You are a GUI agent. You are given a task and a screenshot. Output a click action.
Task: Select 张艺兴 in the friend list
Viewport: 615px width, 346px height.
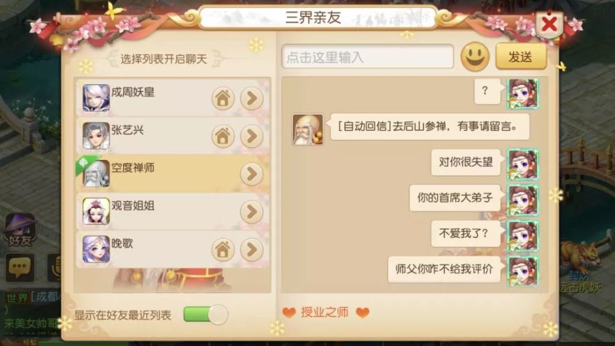pos(173,136)
